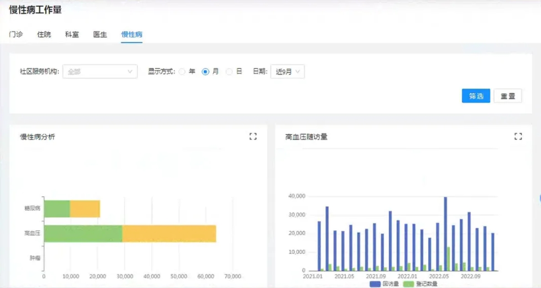Viewport: 541px width, 288px height.
Task: Select the 日 display mode radio
Action: (x=229, y=72)
